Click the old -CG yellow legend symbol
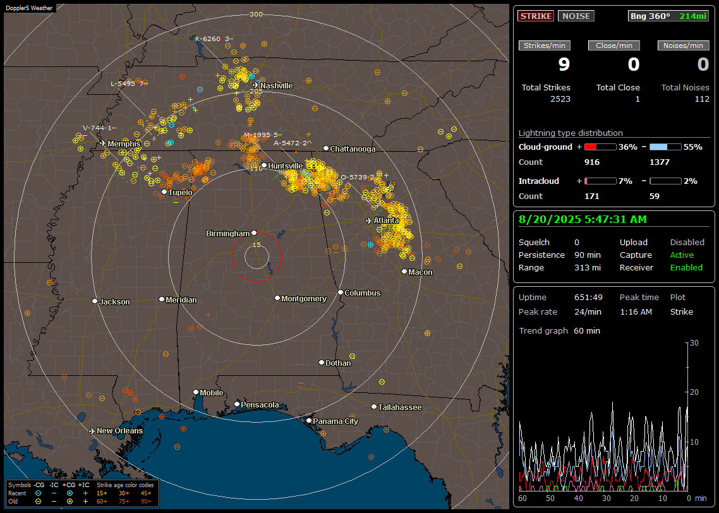The width and height of the screenshot is (719, 513). pyautogui.click(x=38, y=502)
